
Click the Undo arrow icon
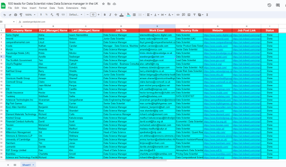[5, 15]
